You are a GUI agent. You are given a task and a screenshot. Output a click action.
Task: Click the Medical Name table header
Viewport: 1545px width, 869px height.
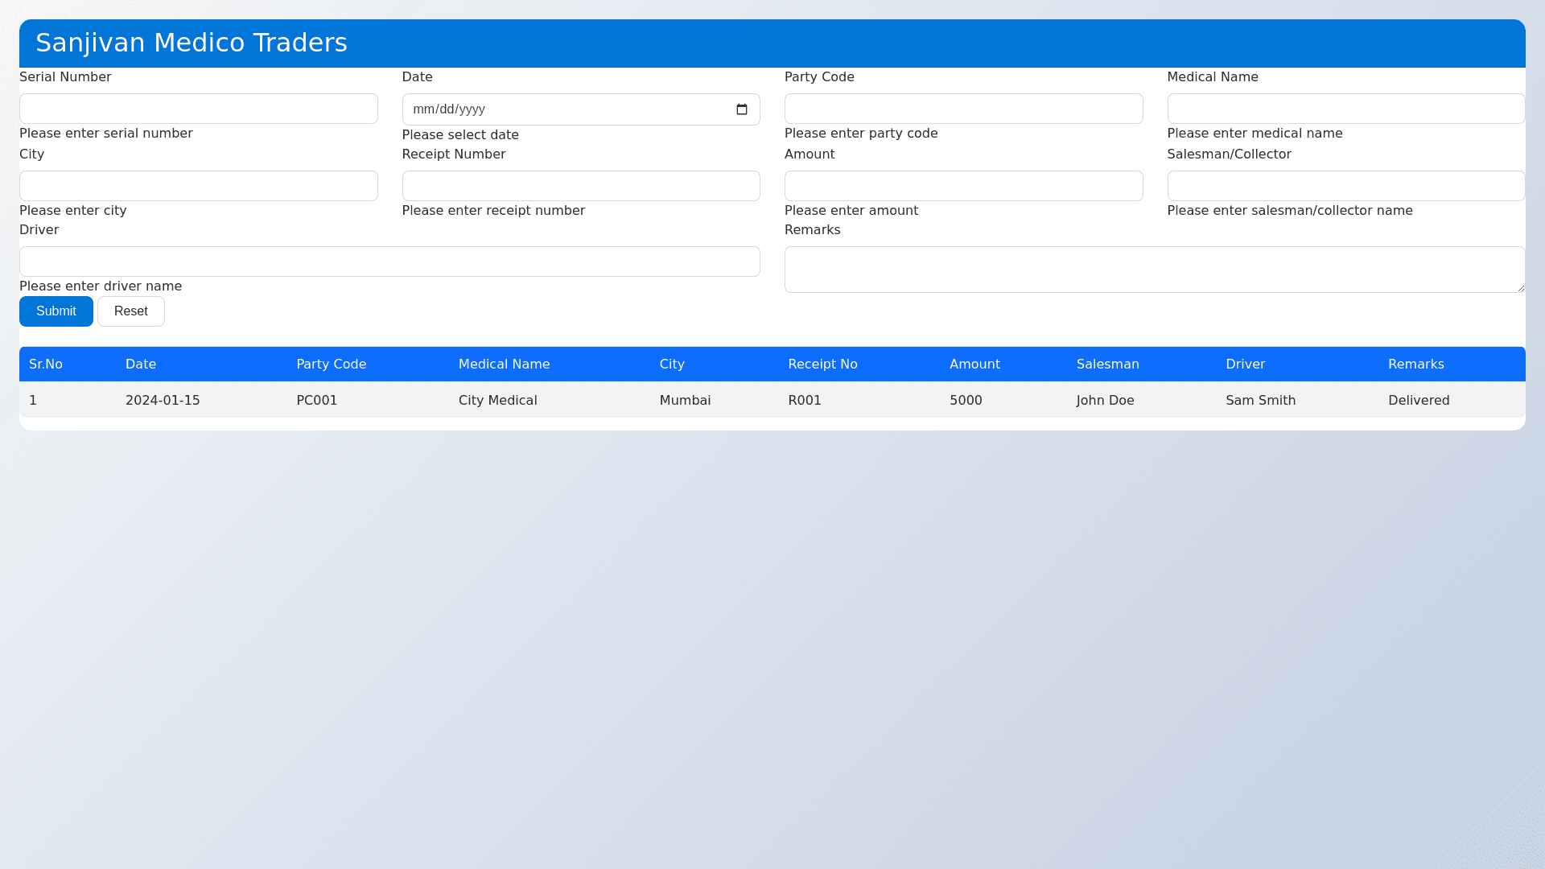pyautogui.click(x=504, y=364)
